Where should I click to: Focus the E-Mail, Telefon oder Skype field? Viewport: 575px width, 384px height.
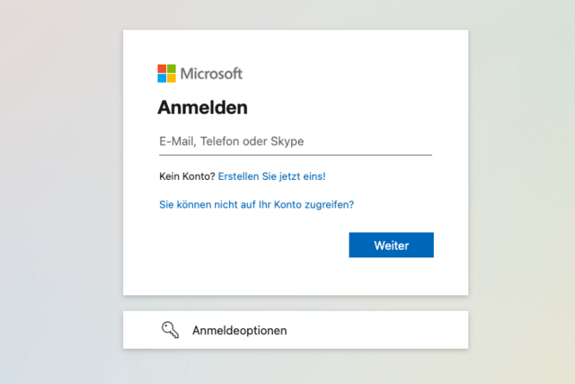(x=296, y=141)
